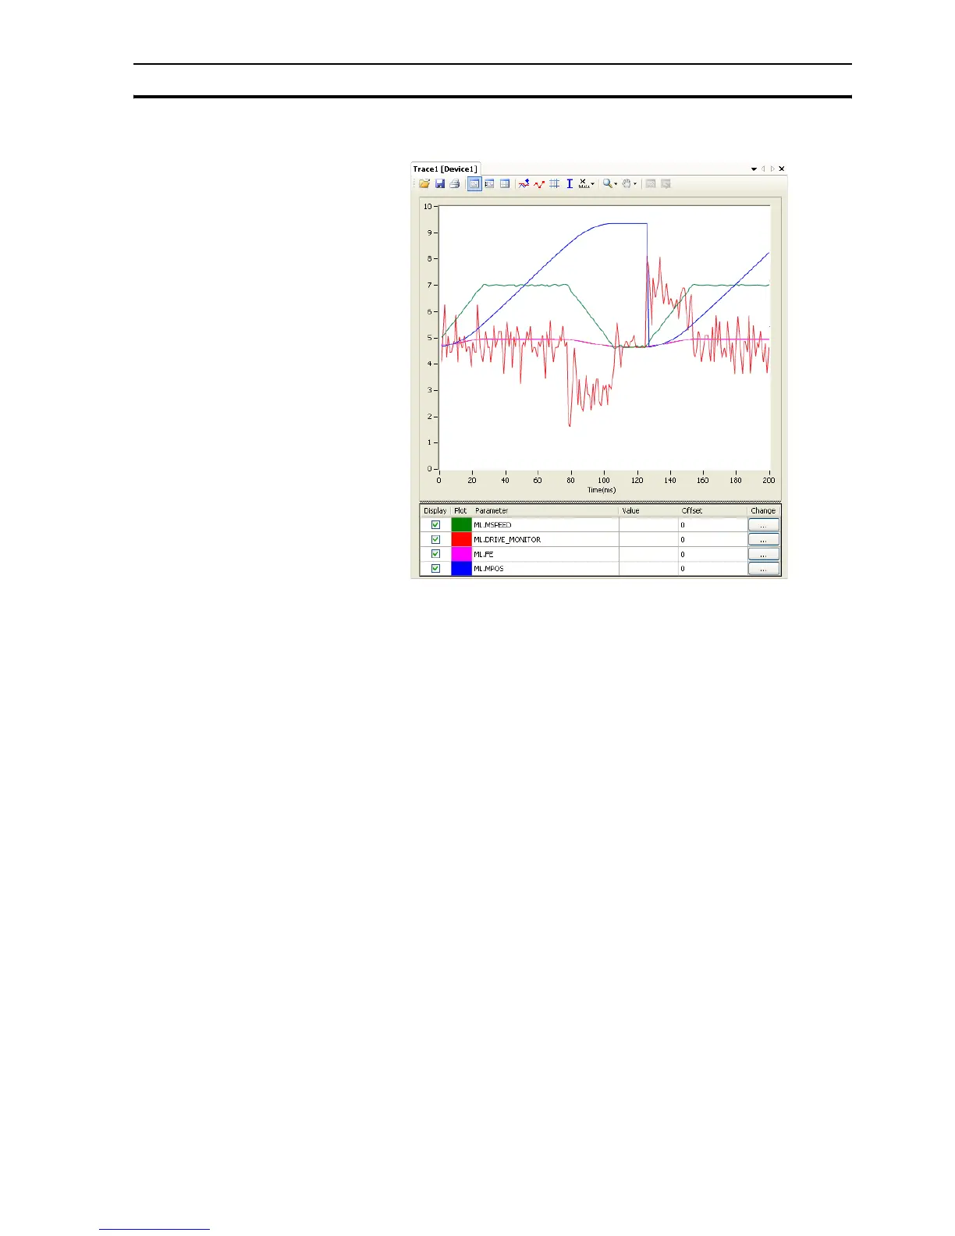Click the red ML.DRIVE_MONITOR plot color
Screen dimensions: 955x1236
462,540
